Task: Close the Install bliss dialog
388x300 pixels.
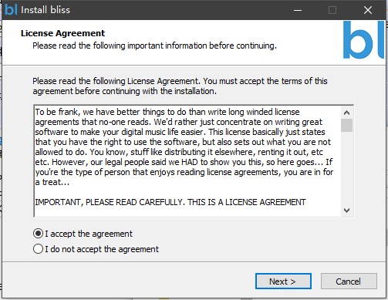Action: point(368,10)
